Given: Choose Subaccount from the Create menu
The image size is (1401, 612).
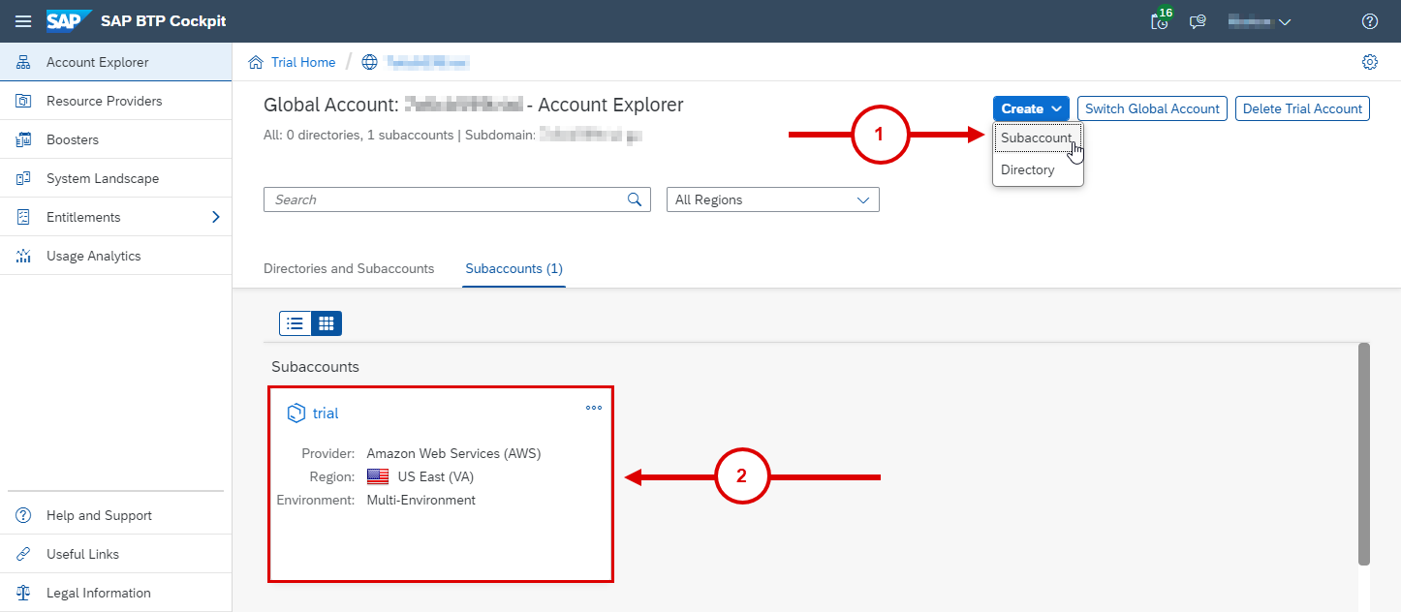Looking at the screenshot, I should click(1037, 138).
